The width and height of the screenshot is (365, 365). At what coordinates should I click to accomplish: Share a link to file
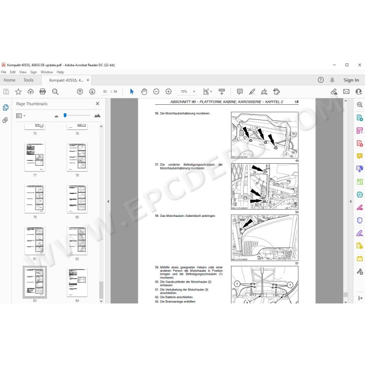334,92
